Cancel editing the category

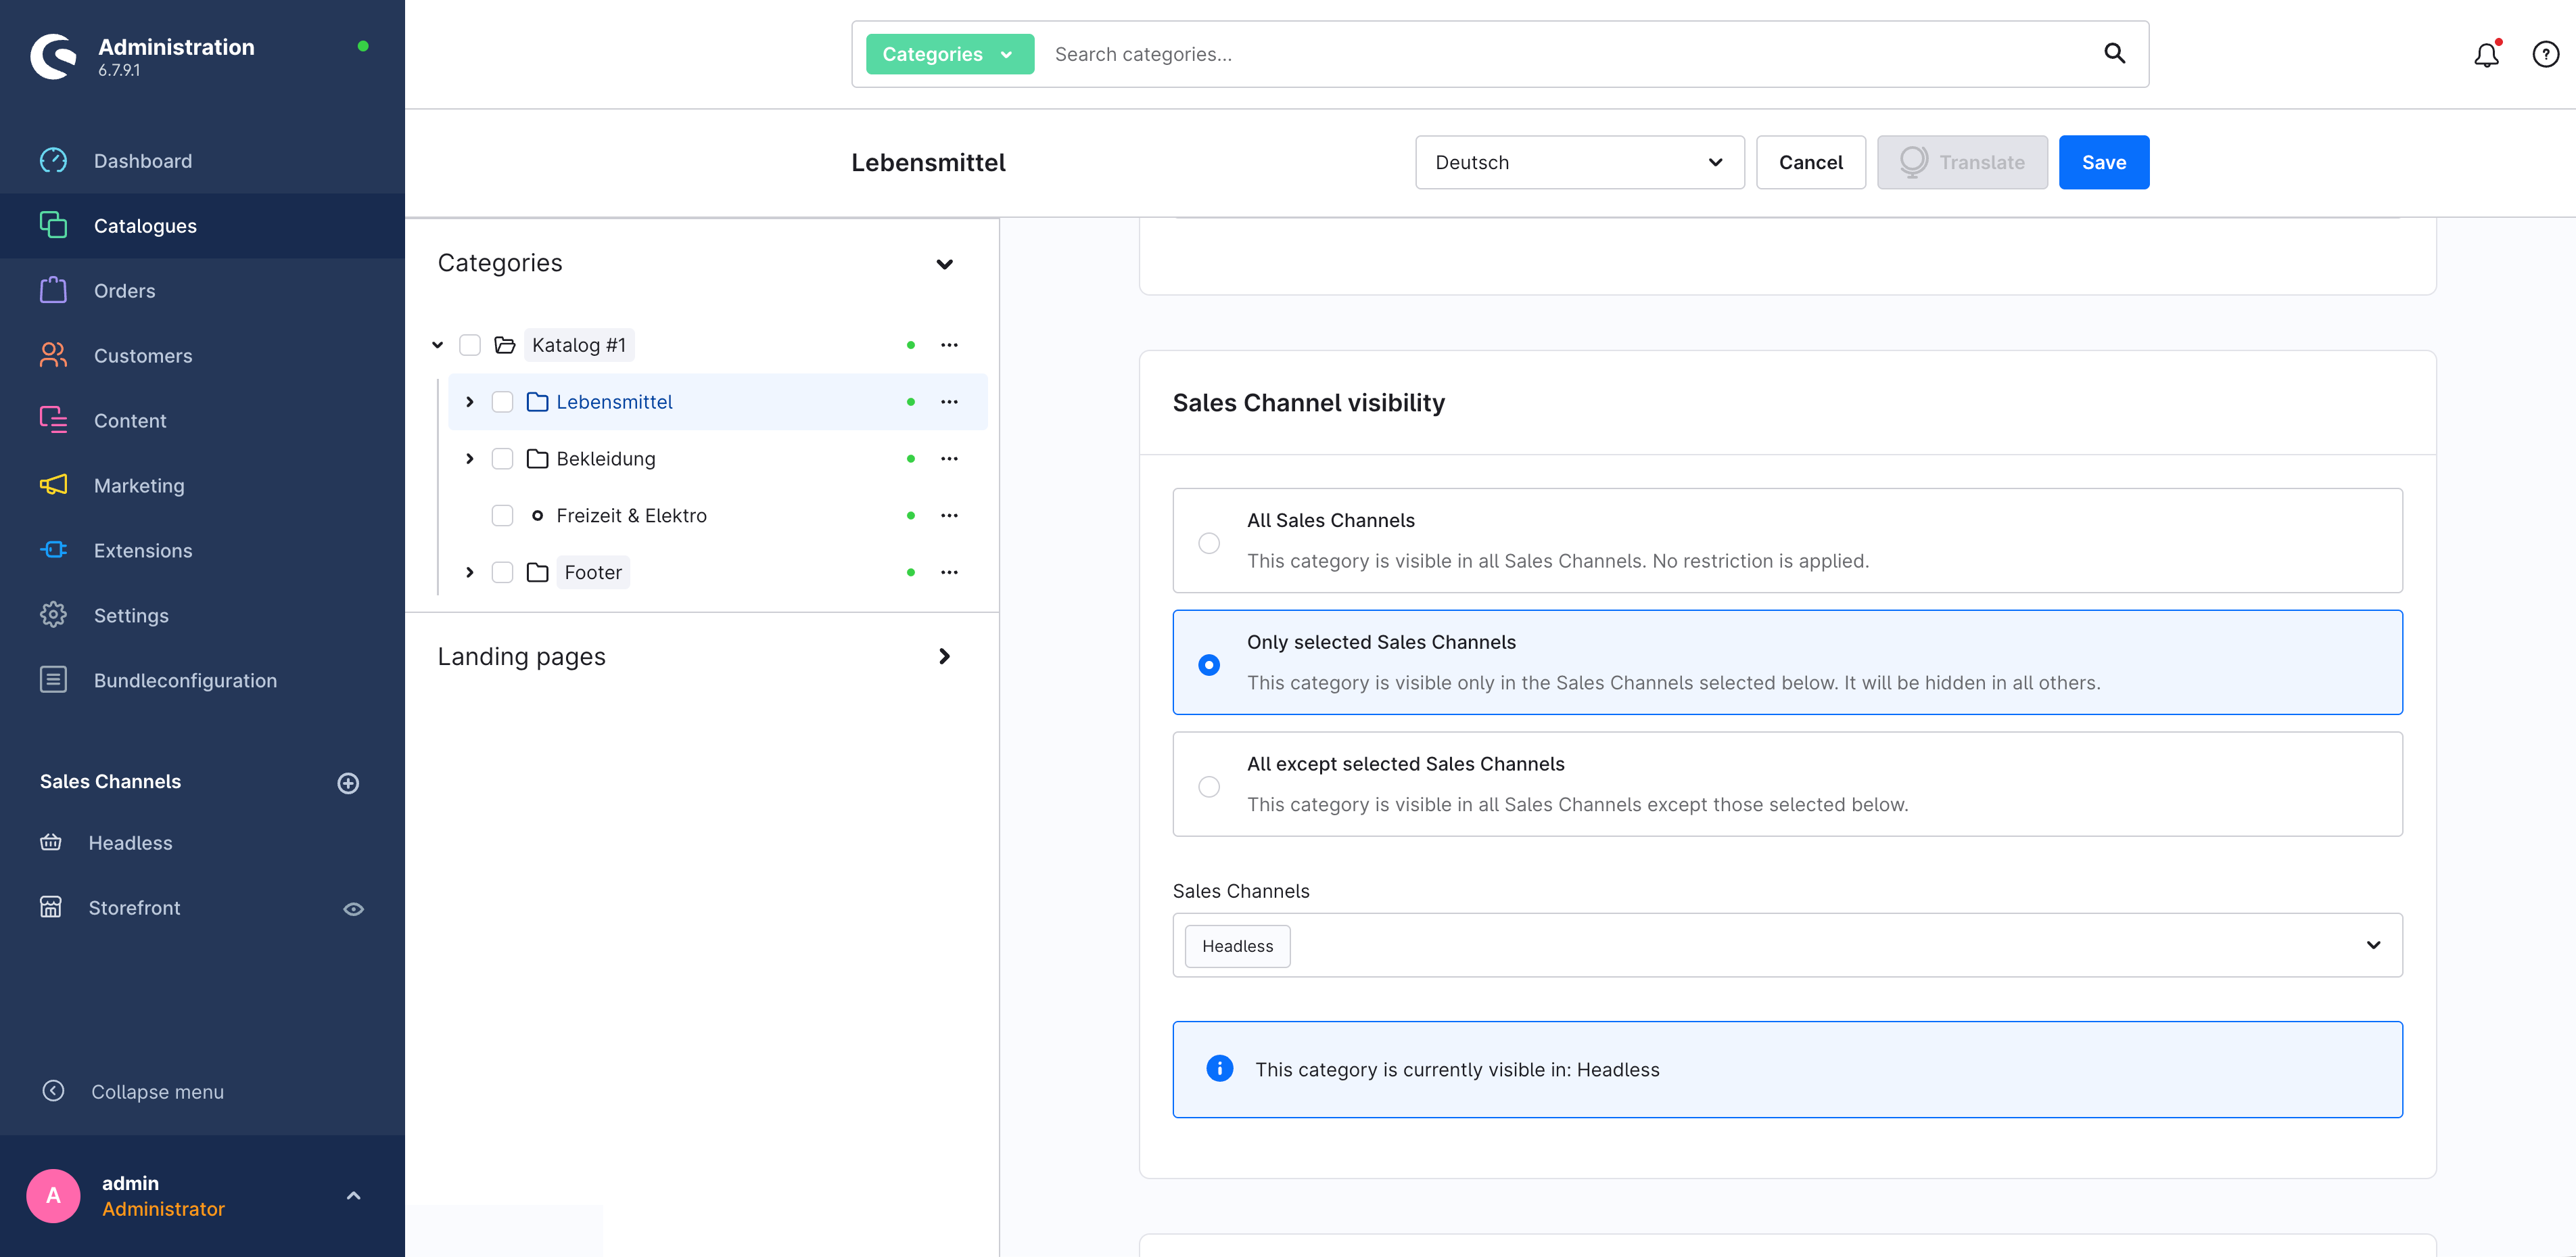[x=1810, y=162]
